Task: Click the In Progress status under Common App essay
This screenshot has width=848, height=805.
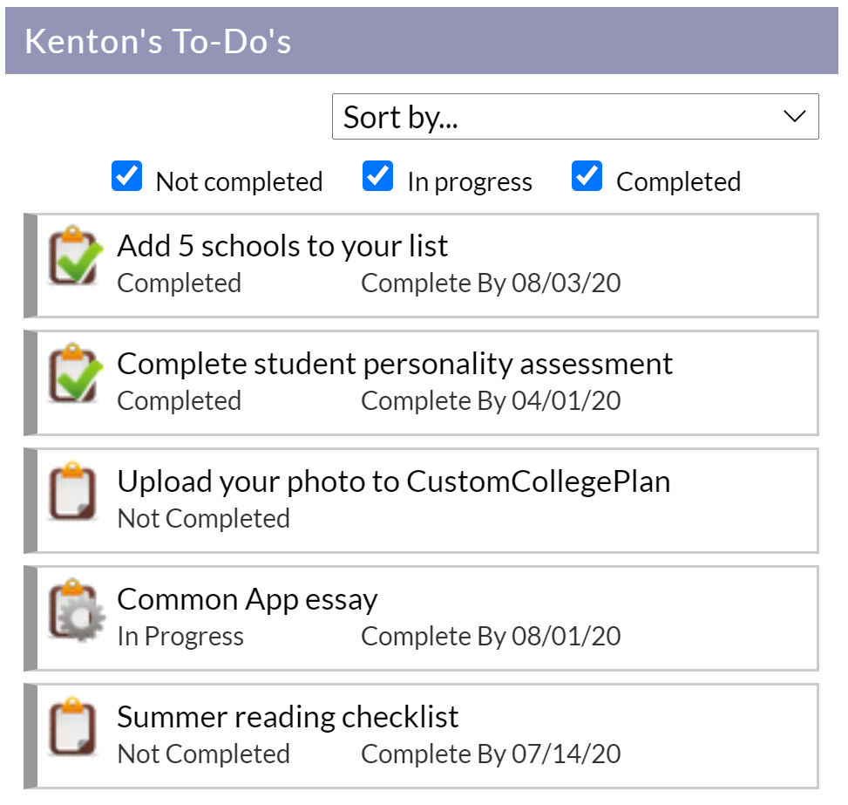Action: coord(180,636)
